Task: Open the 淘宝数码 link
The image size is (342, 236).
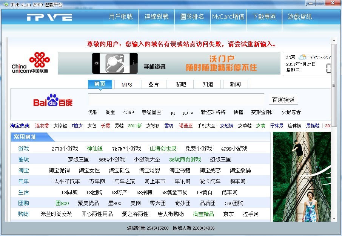Action: point(240,170)
